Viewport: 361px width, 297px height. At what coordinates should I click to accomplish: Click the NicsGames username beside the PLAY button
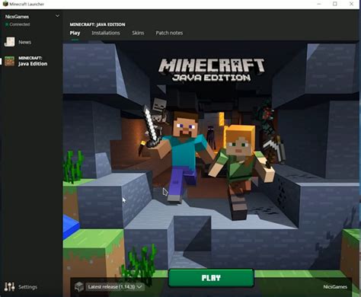click(x=335, y=287)
